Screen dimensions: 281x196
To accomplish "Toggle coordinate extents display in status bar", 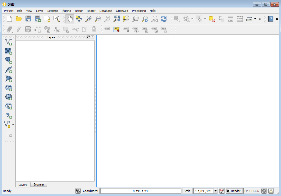I will 78,191.
